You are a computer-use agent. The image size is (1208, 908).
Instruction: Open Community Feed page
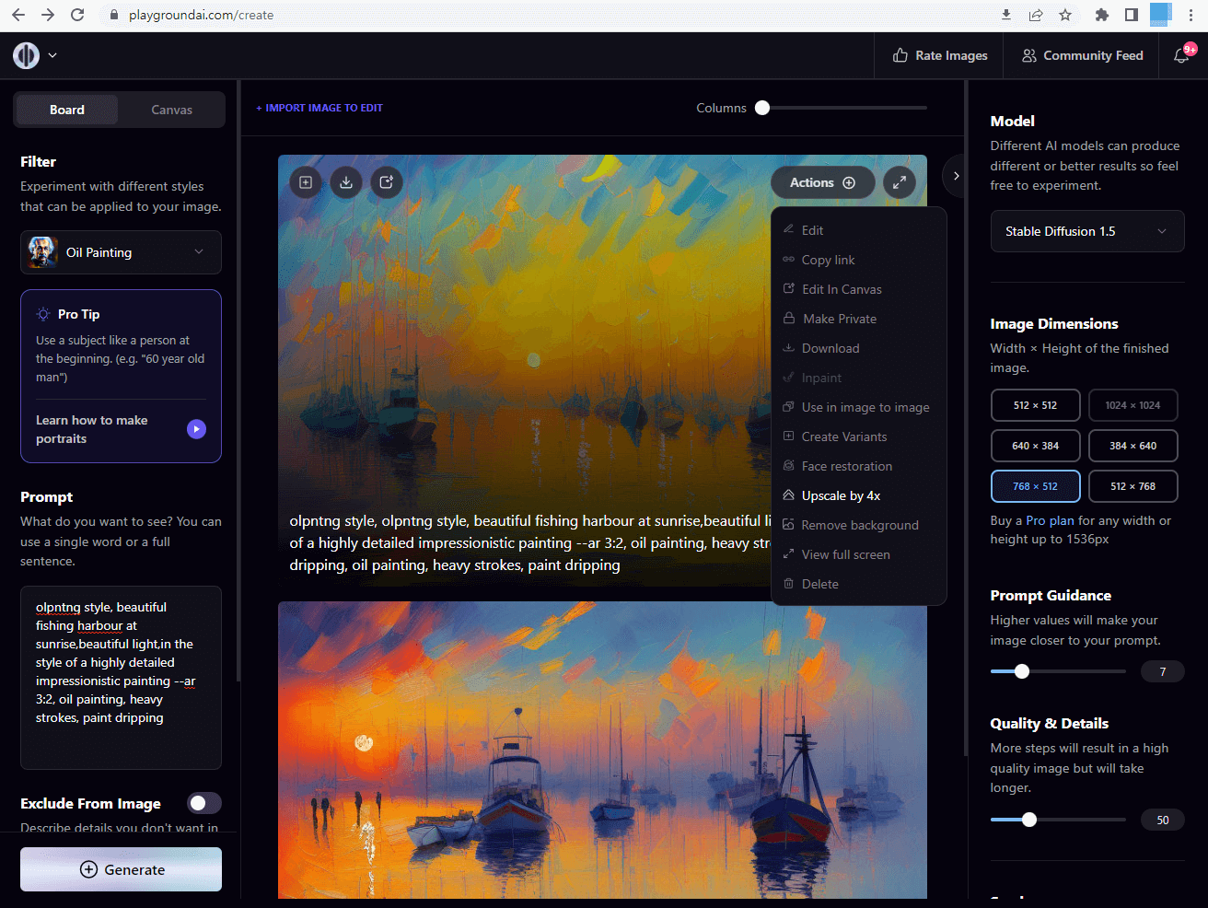coord(1082,55)
